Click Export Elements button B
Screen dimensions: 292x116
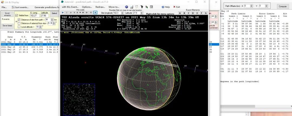coord(184,13)
